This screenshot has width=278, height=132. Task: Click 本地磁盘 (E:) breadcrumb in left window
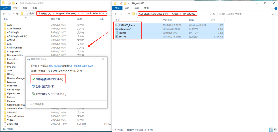[45, 13]
